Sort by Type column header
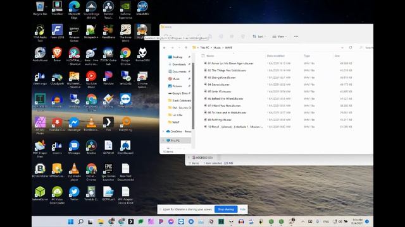Viewport: 405px width, 227px height. click(307, 56)
